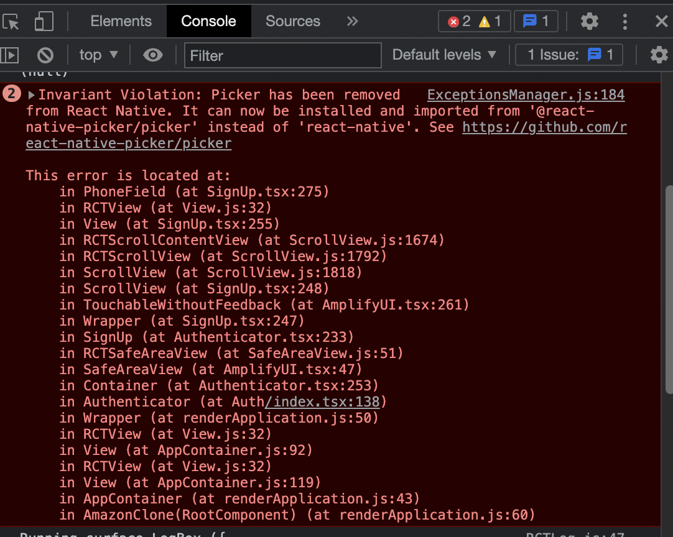Open DevTools settings gear in top bar

click(x=590, y=21)
